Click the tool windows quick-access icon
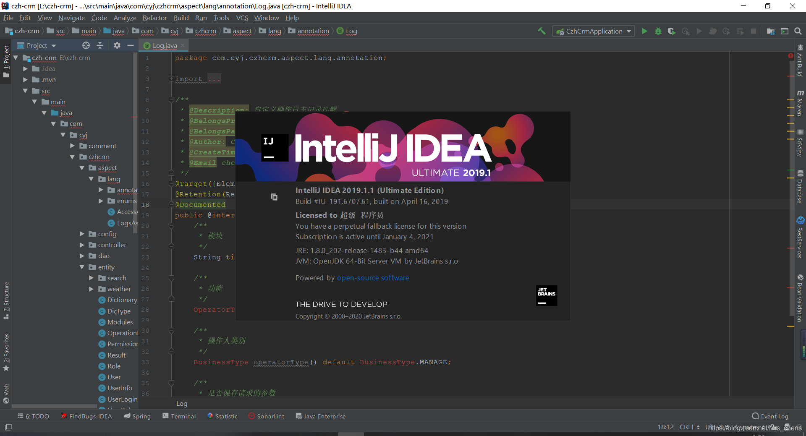 coord(8,427)
